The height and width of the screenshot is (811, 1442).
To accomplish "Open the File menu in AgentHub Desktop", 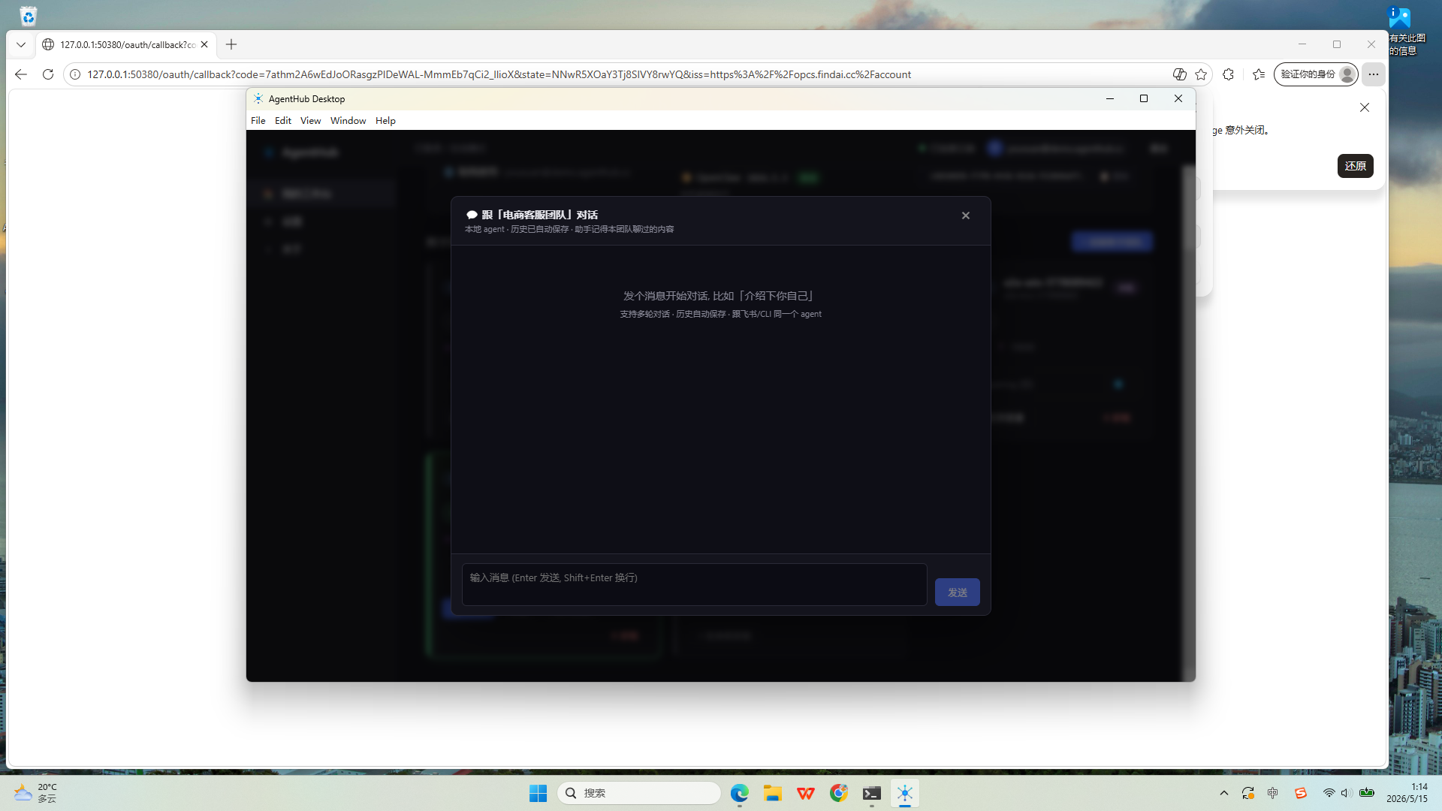I will tap(258, 120).
